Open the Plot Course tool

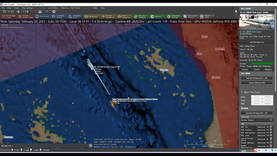click(x=43, y=17)
